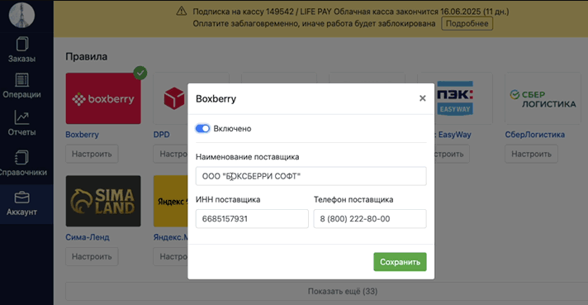Click the Boxberry logo tile
Screen dimensions: 588x305
[x=103, y=98]
